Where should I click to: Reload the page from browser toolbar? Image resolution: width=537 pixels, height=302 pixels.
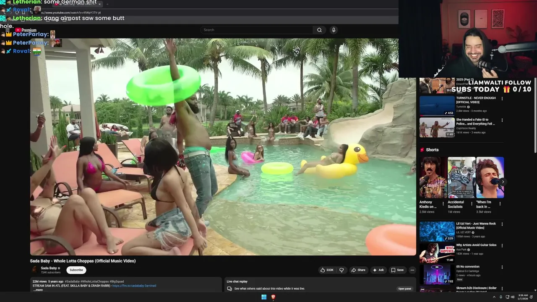(17, 13)
